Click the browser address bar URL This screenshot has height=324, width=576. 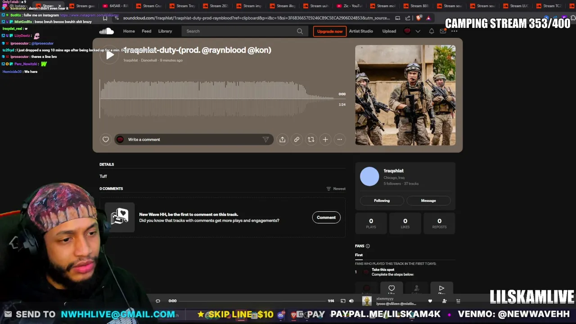(256, 18)
